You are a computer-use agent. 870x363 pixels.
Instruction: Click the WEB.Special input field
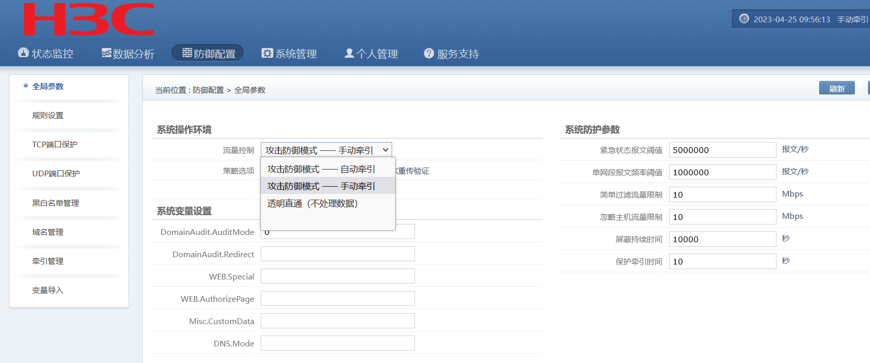click(338, 276)
